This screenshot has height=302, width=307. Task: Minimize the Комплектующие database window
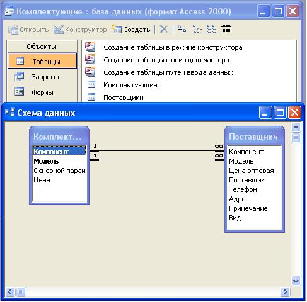click(x=264, y=11)
